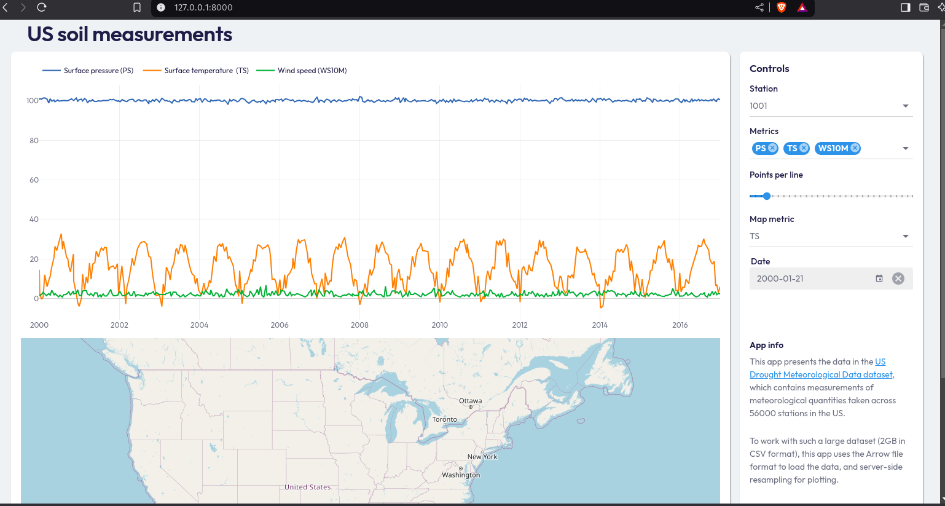Click the 2016 x-axis tick label

coord(680,325)
